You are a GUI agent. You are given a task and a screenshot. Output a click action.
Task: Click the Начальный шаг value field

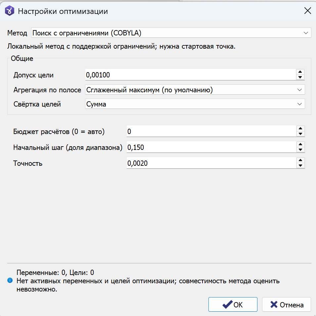coord(212,147)
